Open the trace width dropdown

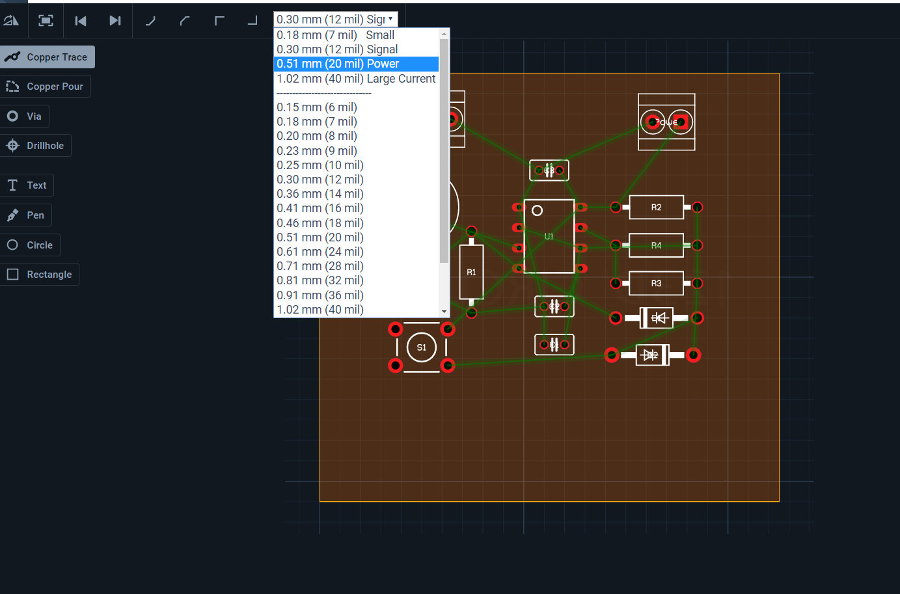(335, 20)
